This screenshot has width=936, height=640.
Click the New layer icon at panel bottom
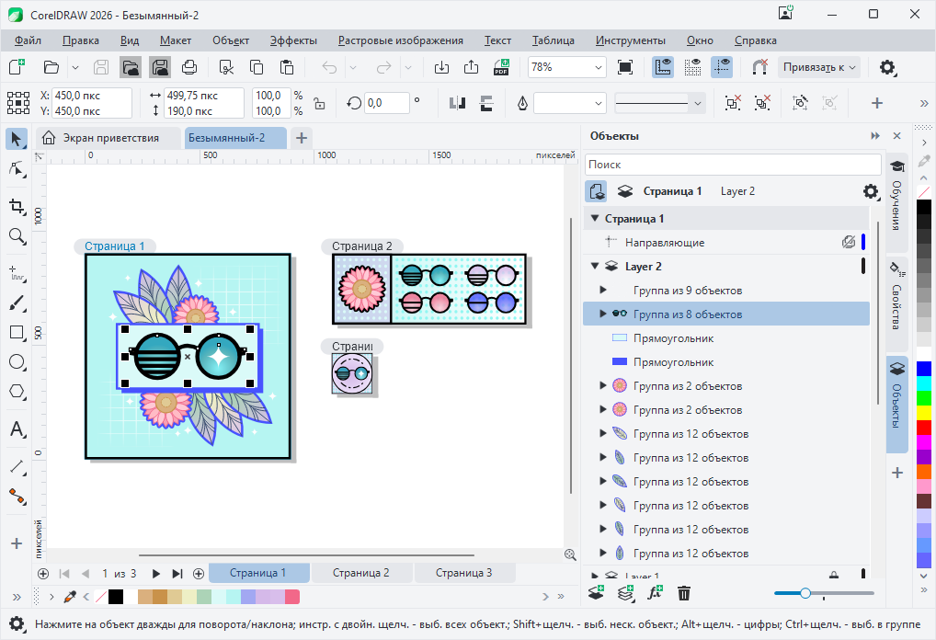coord(597,593)
